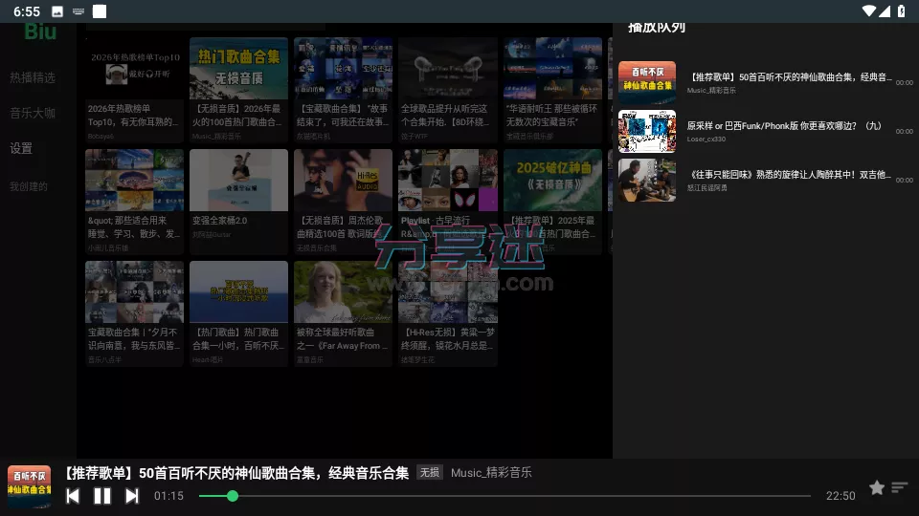
Task: Open 设置 in the sidebar
Action: 21,149
